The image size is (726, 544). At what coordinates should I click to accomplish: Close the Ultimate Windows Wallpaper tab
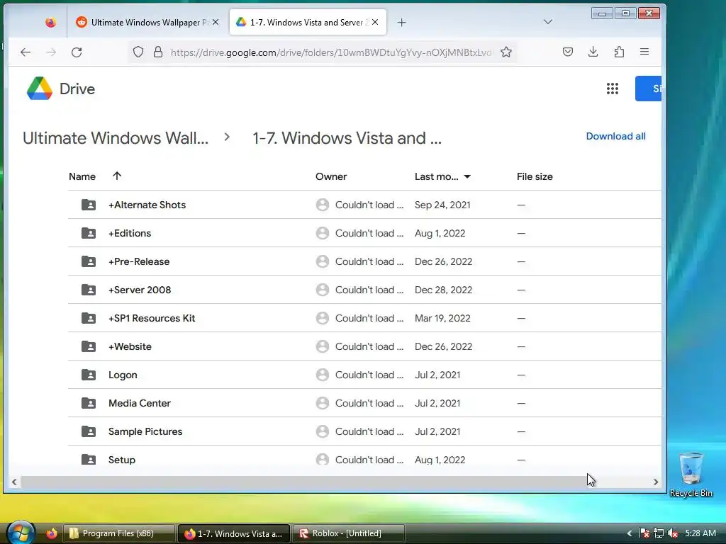(216, 22)
